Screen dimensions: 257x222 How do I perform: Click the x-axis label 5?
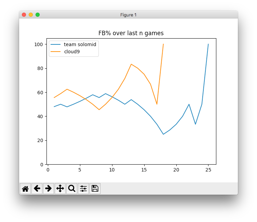tap(80, 170)
